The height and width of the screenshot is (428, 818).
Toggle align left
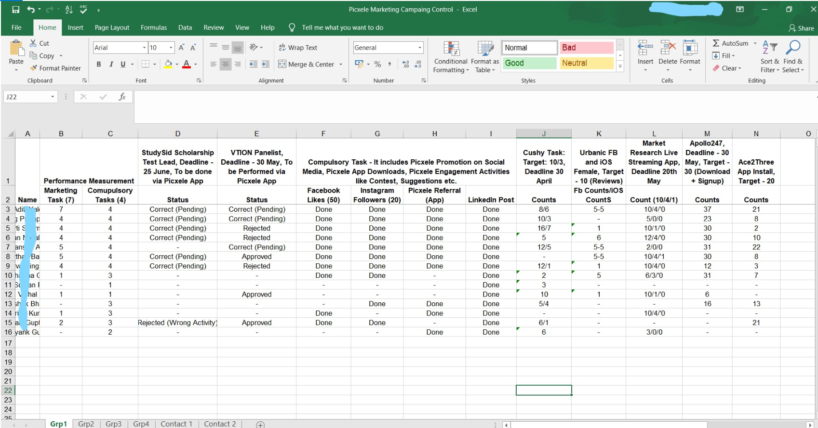click(214, 64)
